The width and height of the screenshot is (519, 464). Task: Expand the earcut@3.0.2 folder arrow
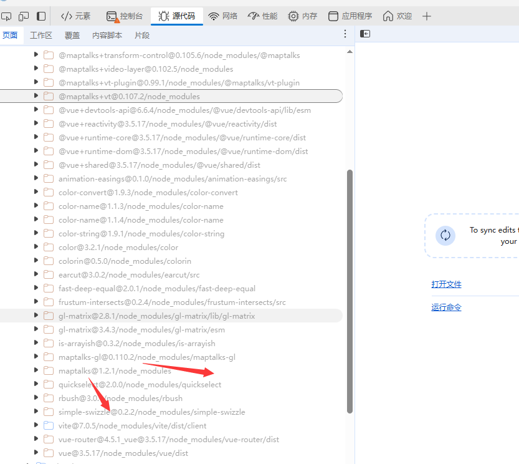click(36, 274)
